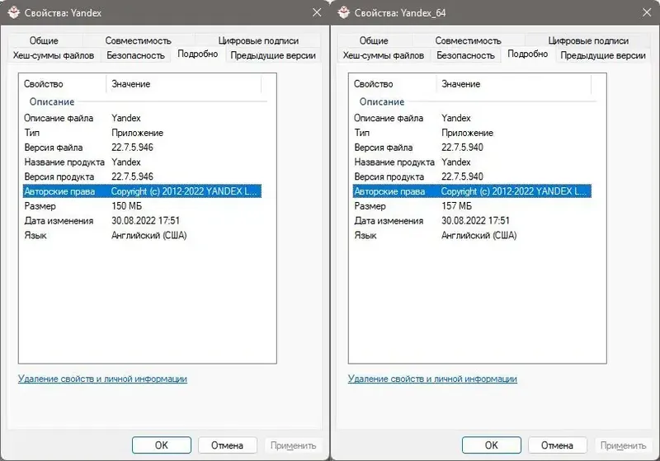Select Описание файла row in Yandex_64 window
Screen dimensions: 660x461
pyautogui.click(x=472, y=118)
